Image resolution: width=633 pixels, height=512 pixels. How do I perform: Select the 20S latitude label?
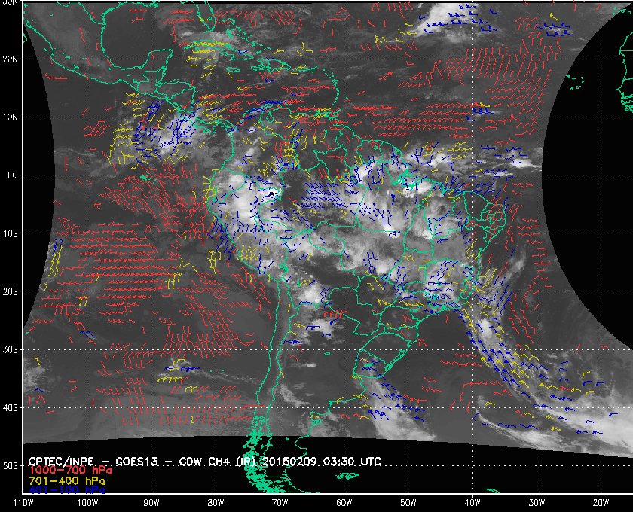(10, 291)
